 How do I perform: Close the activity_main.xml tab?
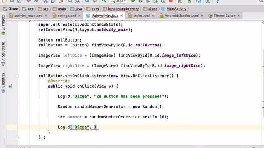pyautogui.click(x=46, y=16)
